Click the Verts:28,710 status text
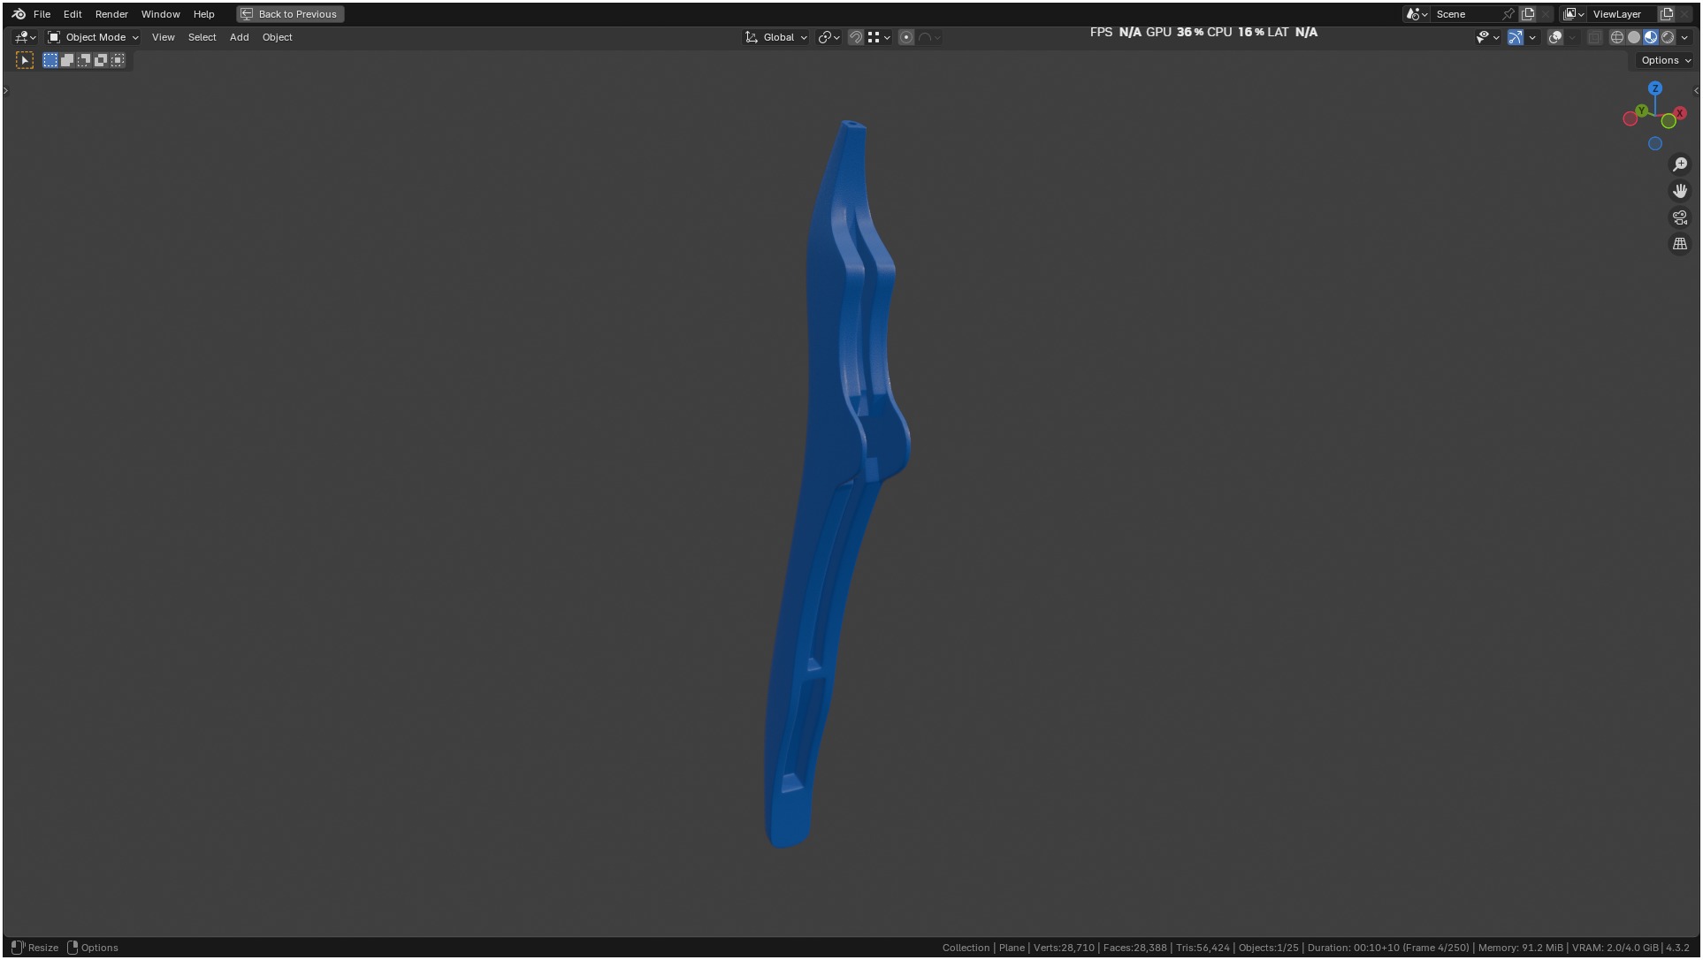 click(x=1064, y=948)
